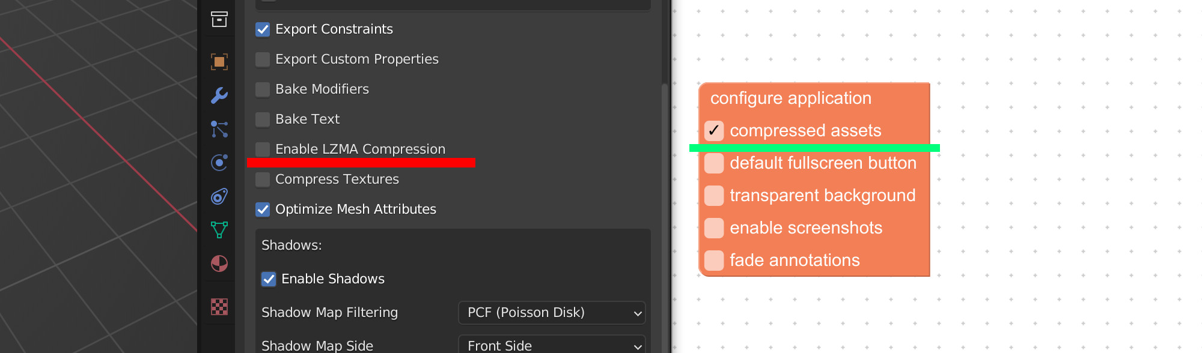The width and height of the screenshot is (1202, 353).
Task: Open the Physics properties tab
Action: pyautogui.click(x=219, y=163)
